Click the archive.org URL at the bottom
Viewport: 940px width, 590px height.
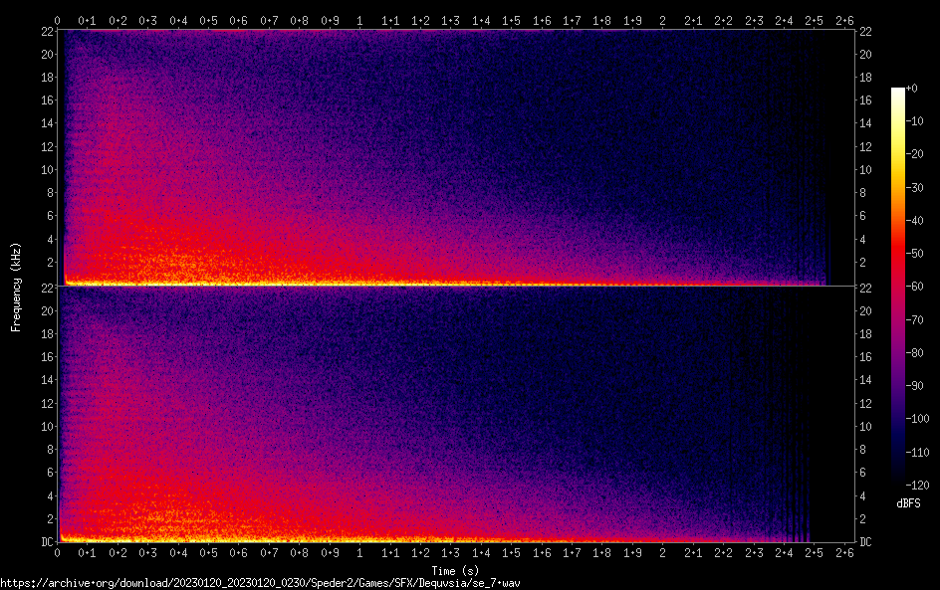point(260,582)
